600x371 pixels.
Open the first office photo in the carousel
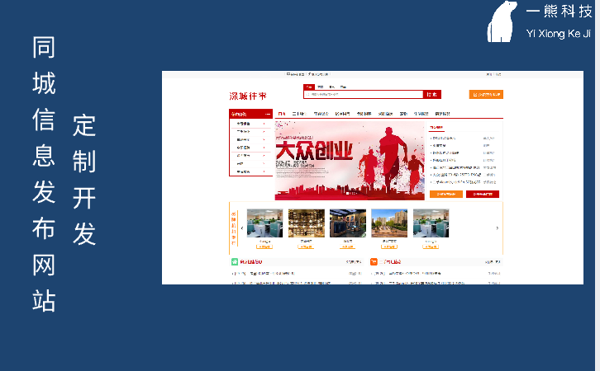264,223
